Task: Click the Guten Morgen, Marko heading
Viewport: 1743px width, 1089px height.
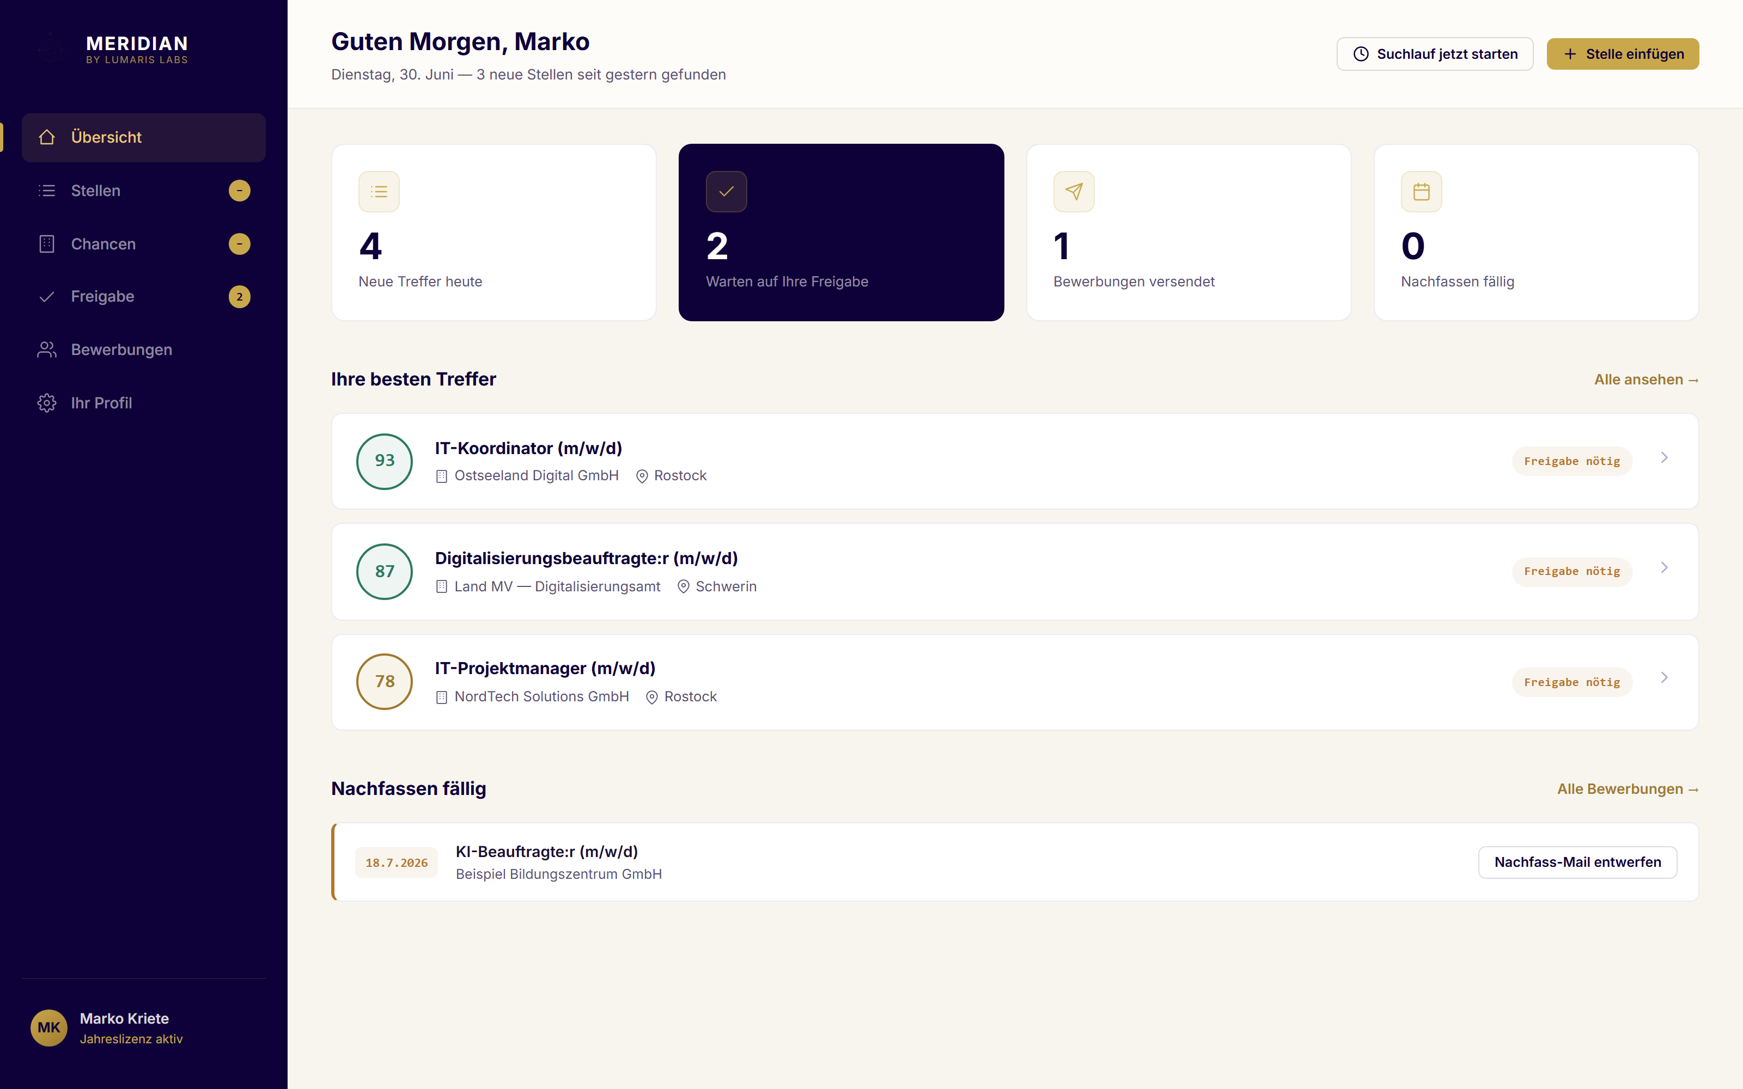Action: click(x=460, y=42)
